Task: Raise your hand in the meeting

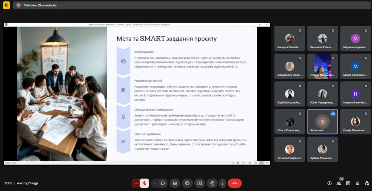Action: click(x=212, y=183)
